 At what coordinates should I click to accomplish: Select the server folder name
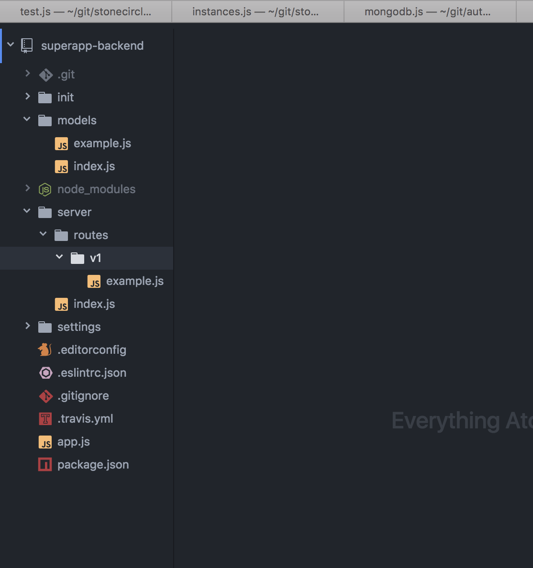74,212
